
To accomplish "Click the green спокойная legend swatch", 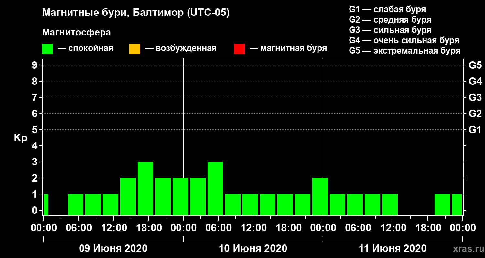I will 47,49.
